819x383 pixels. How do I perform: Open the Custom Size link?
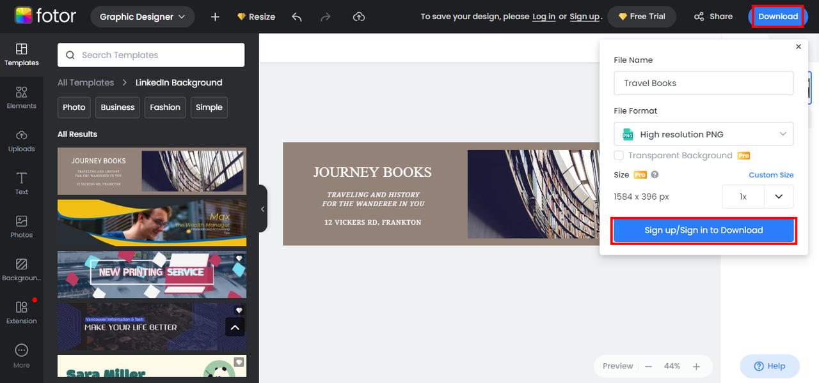coord(771,175)
